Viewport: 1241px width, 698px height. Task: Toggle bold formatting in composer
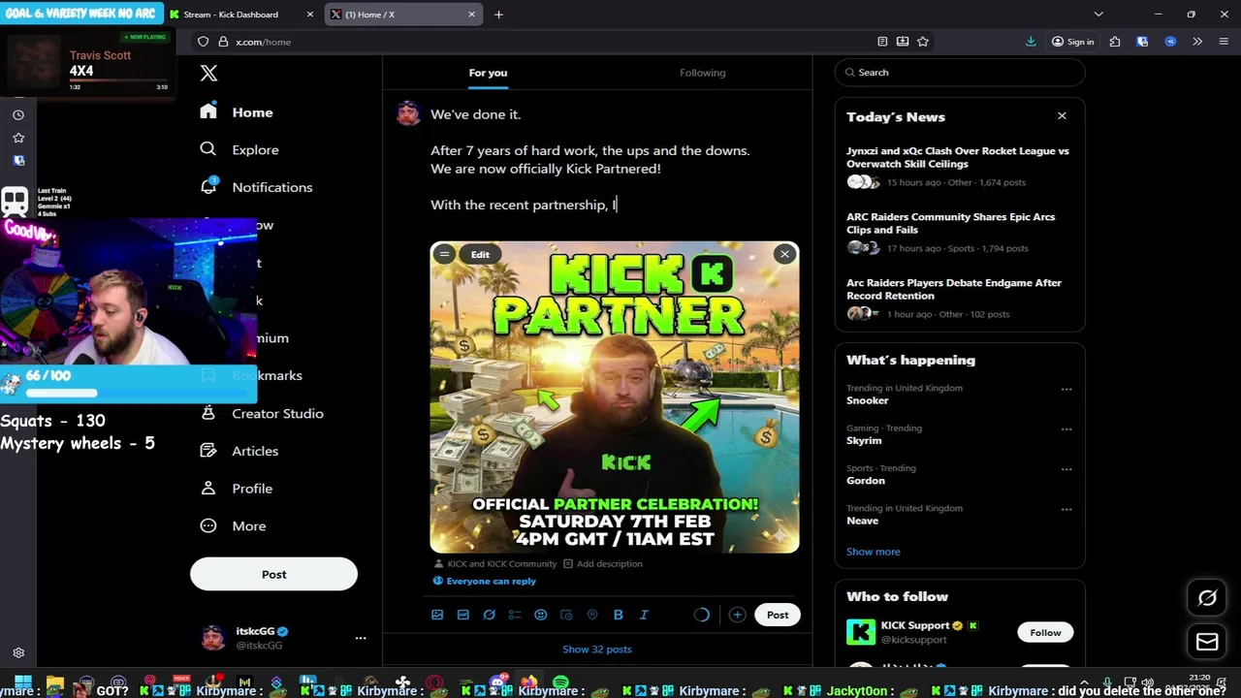pyautogui.click(x=618, y=615)
